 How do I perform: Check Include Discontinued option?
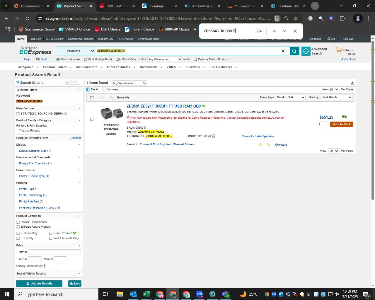coord(18,222)
